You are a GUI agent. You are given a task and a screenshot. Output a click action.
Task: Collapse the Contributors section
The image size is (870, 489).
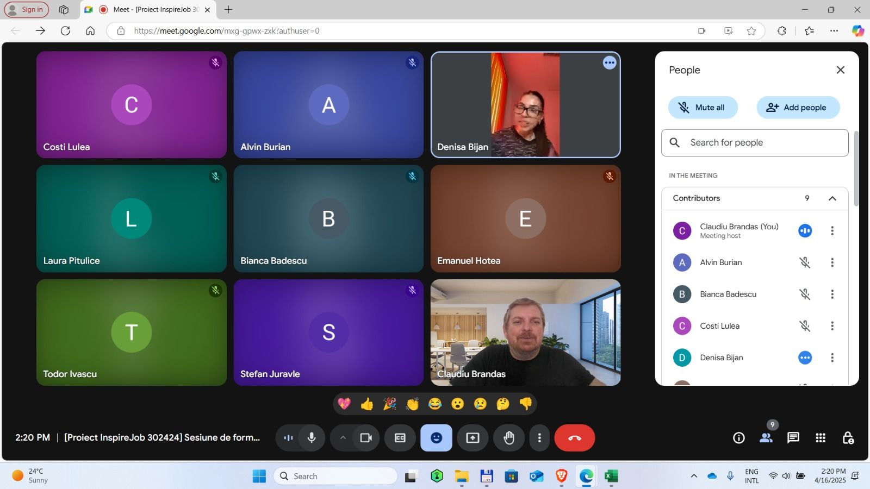[832, 198]
